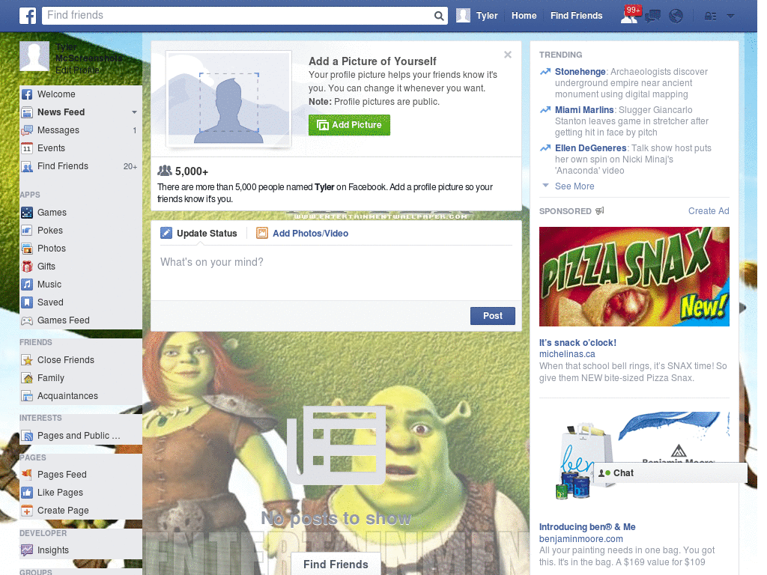Expand See More trending topics

click(575, 186)
